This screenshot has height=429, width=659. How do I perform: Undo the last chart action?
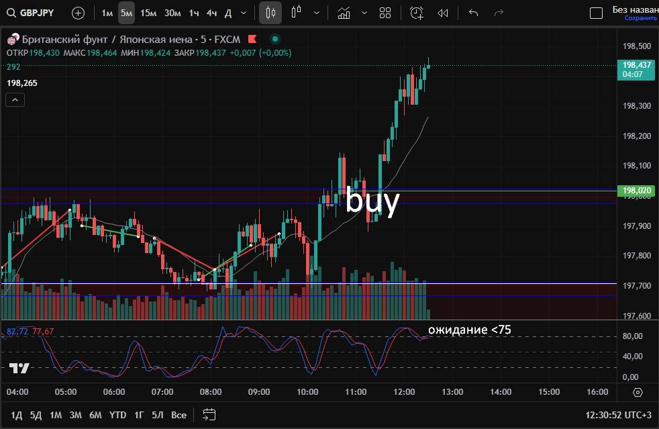click(474, 13)
